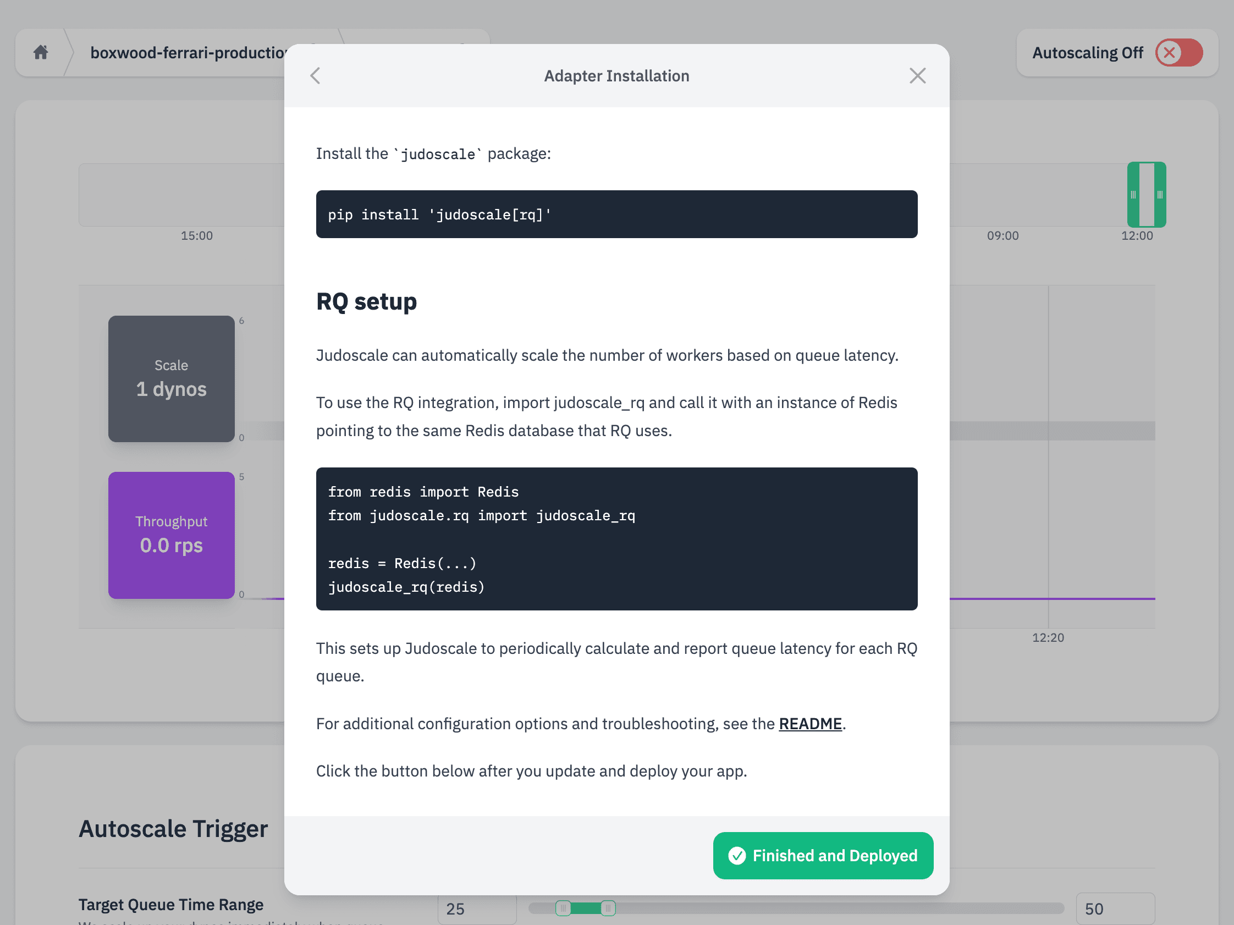
Task: Select the pip install judoscale code block
Action: (616, 214)
